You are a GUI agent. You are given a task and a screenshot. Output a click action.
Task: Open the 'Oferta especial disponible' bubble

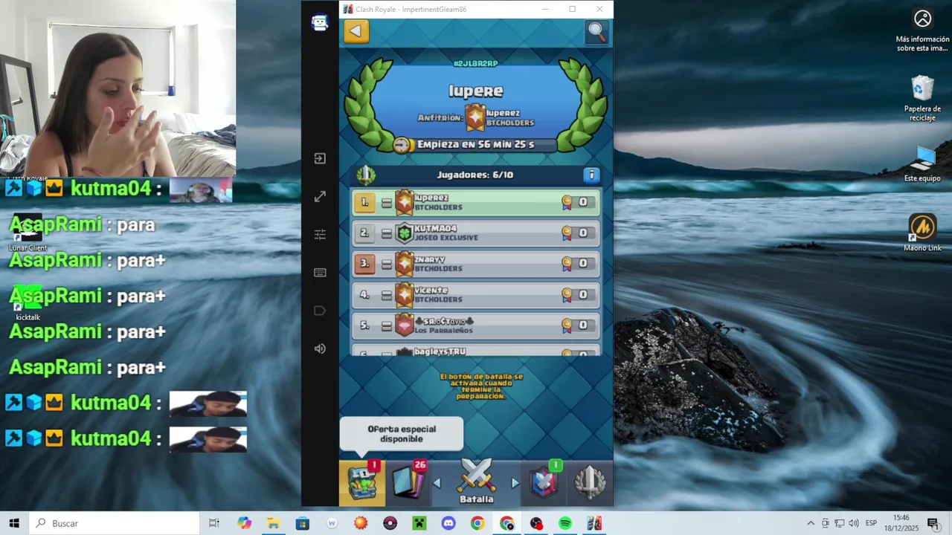(x=402, y=434)
